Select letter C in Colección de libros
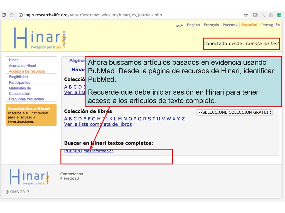Image resolution: width=285 pixels, height=213 pixels. (x=75, y=119)
